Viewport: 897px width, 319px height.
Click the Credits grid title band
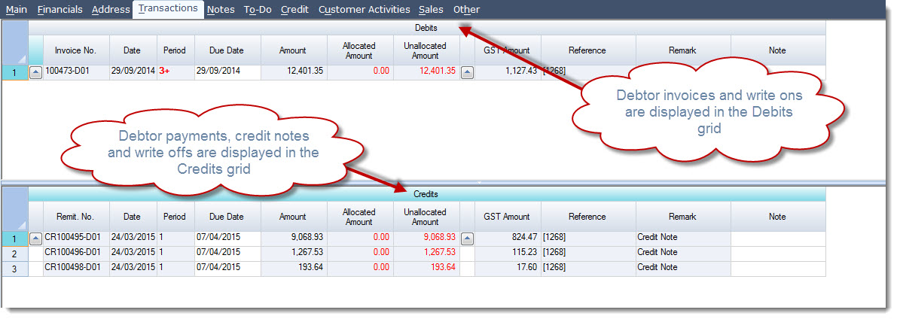[426, 194]
